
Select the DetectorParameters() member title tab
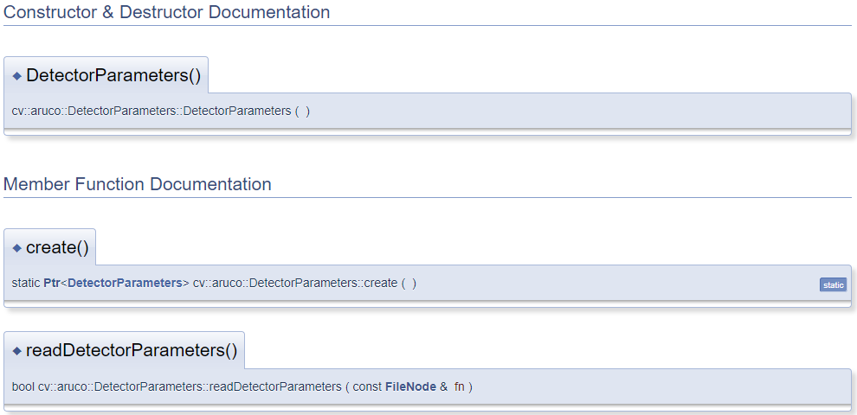(x=113, y=75)
